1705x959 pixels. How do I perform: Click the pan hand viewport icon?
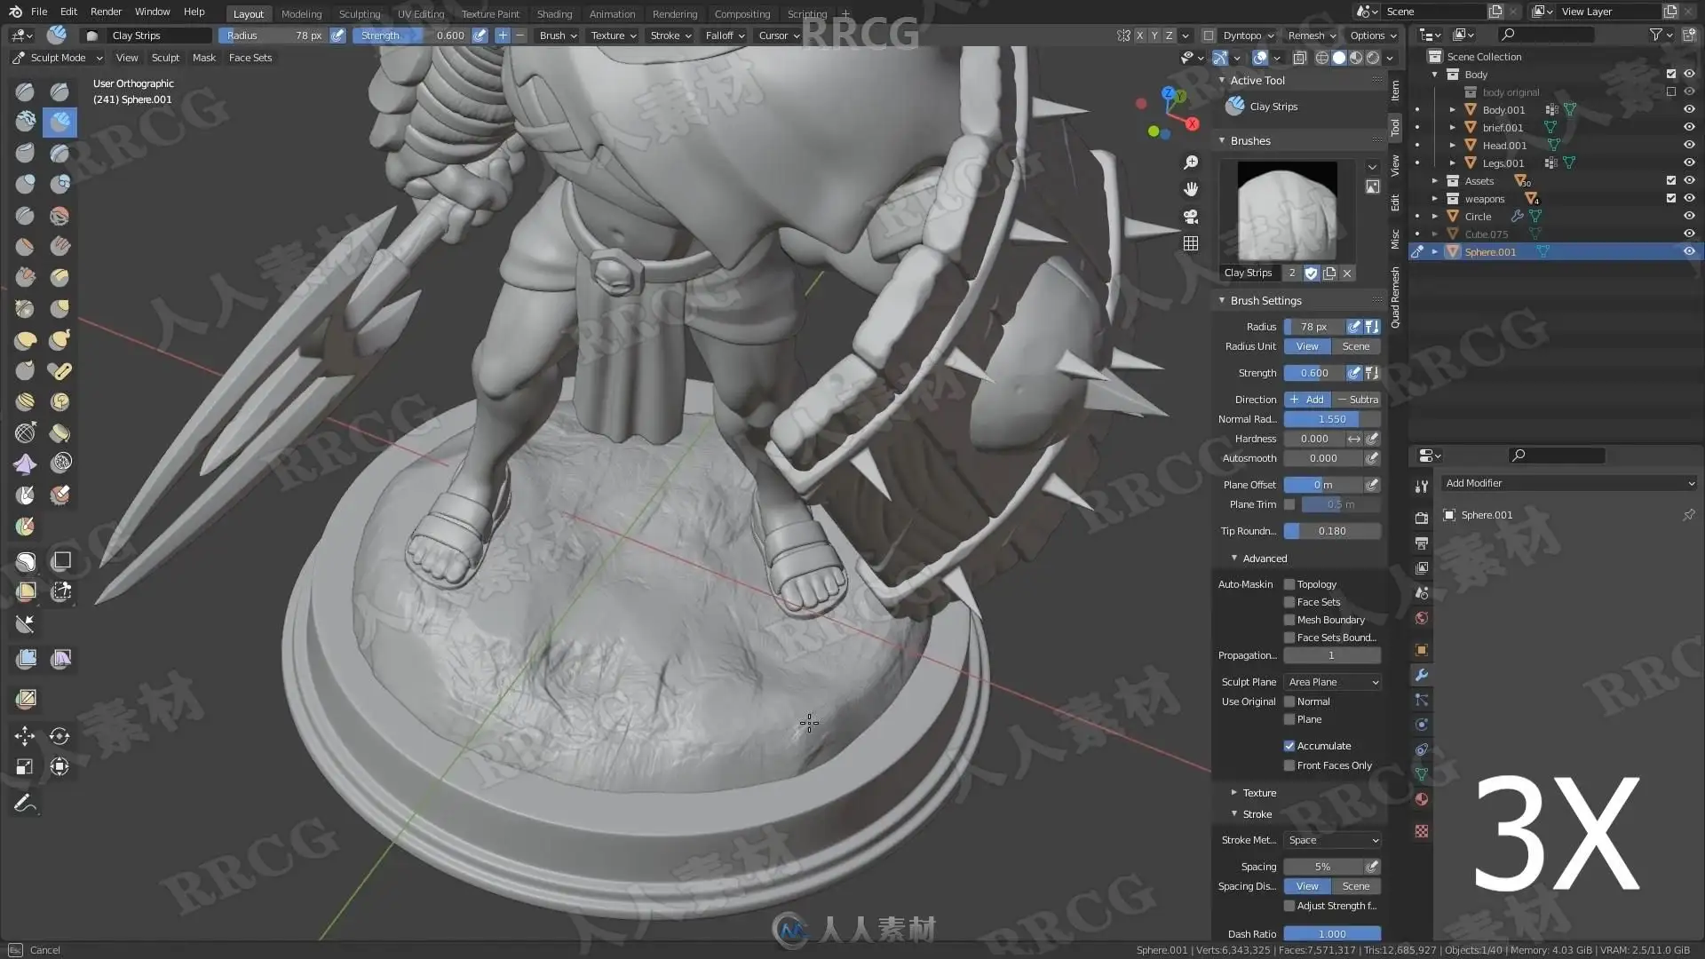(1191, 189)
